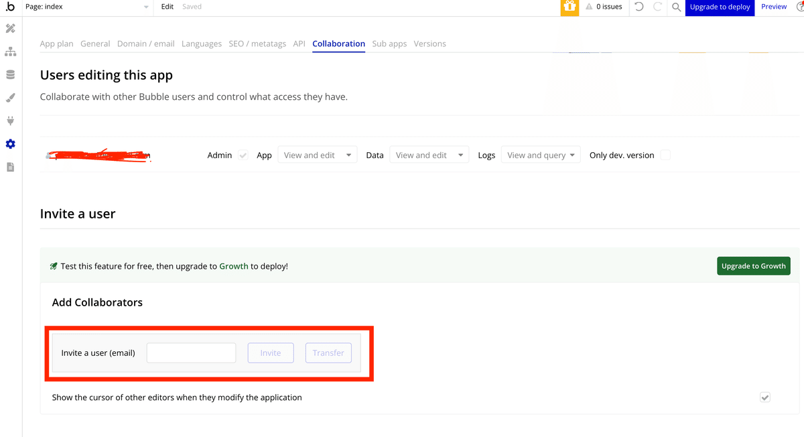Screen dimensions: 804x437
Task: Focus the Invite a user email field
Action: tap(191, 353)
